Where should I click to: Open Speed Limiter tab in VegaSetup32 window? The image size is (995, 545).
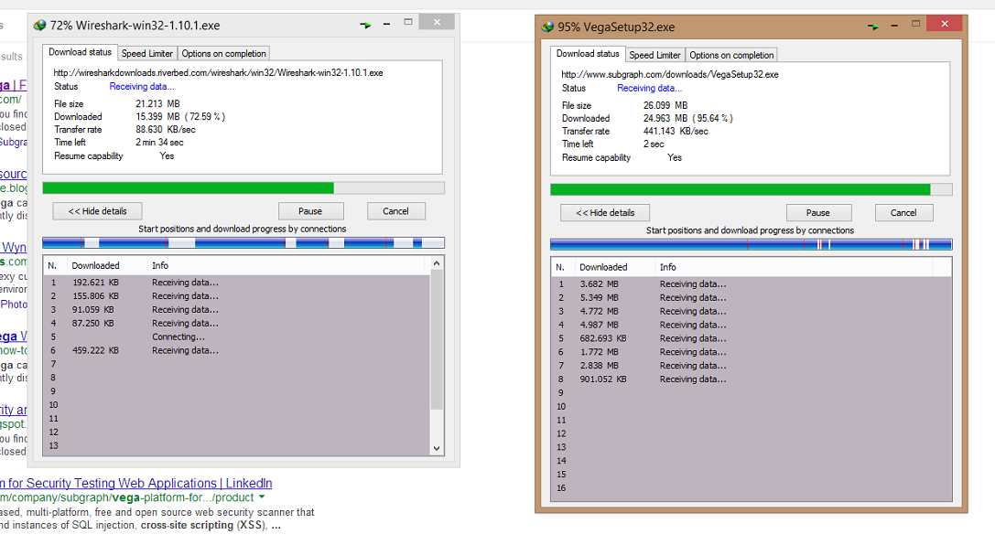pyautogui.click(x=654, y=55)
